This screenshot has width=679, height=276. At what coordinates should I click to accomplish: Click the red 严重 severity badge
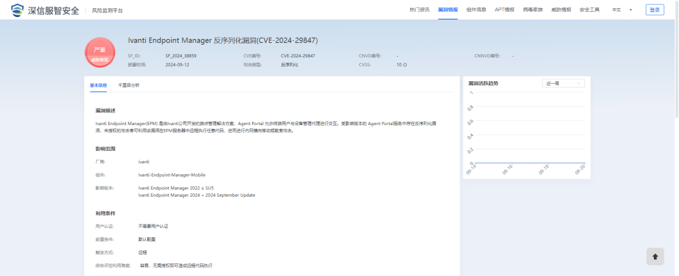(100, 52)
